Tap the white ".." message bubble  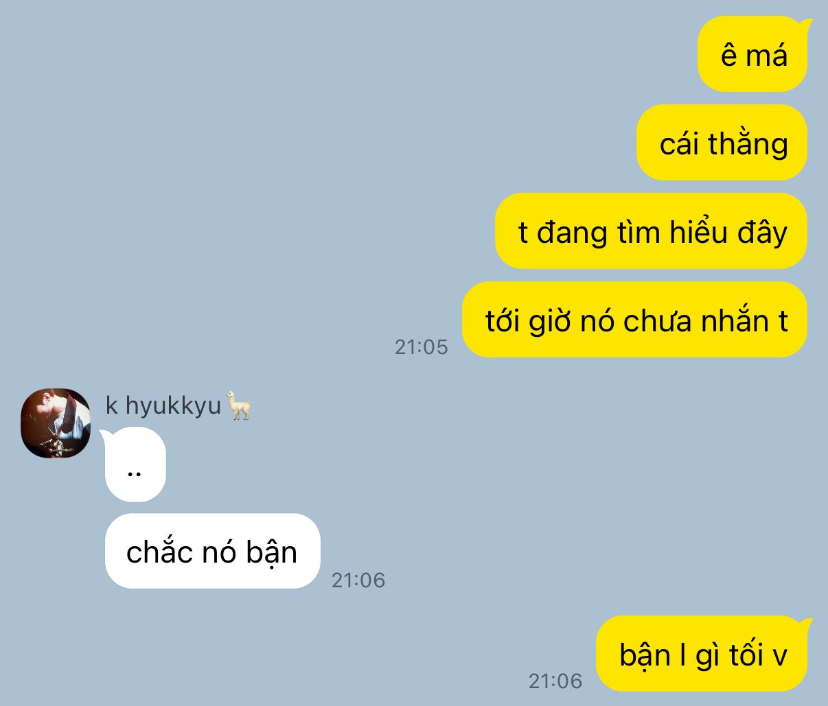point(135,464)
